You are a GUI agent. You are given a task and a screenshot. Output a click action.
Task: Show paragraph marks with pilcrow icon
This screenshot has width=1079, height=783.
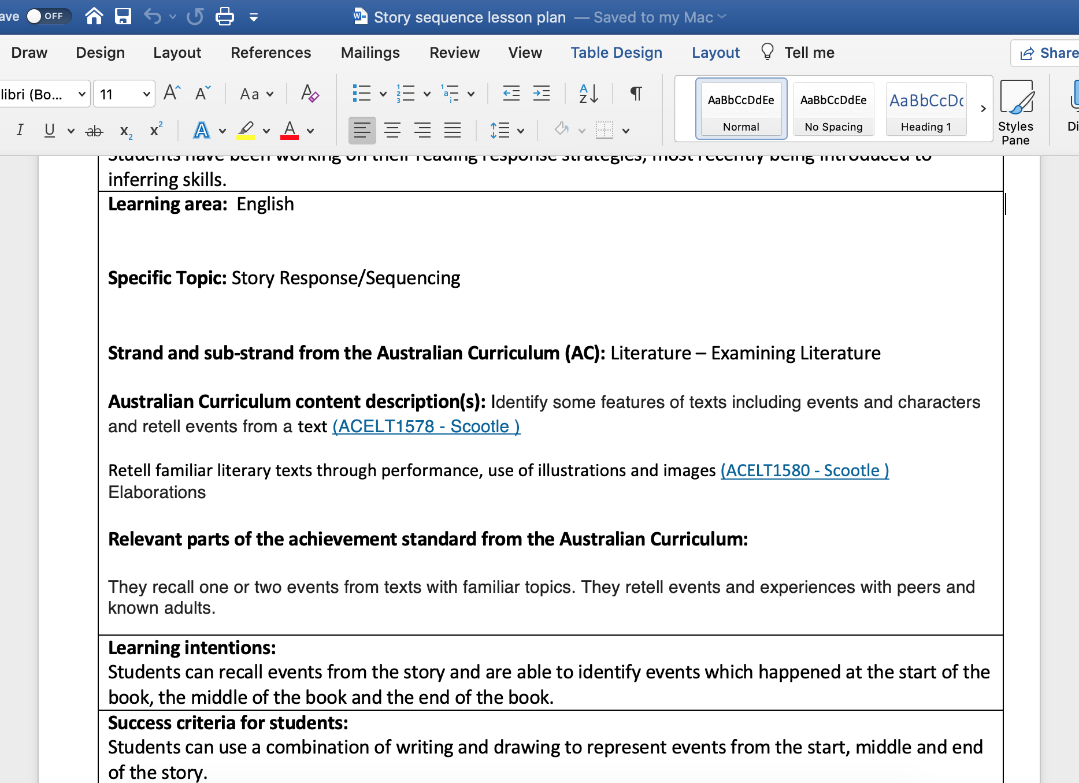point(636,93)
